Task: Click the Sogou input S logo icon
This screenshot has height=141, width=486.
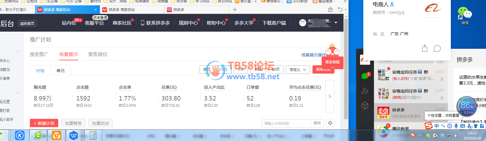Action: [428, 126]
